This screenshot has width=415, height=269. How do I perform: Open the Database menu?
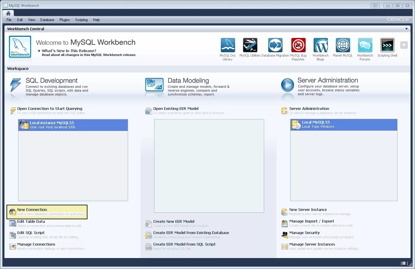coord(47,20)
